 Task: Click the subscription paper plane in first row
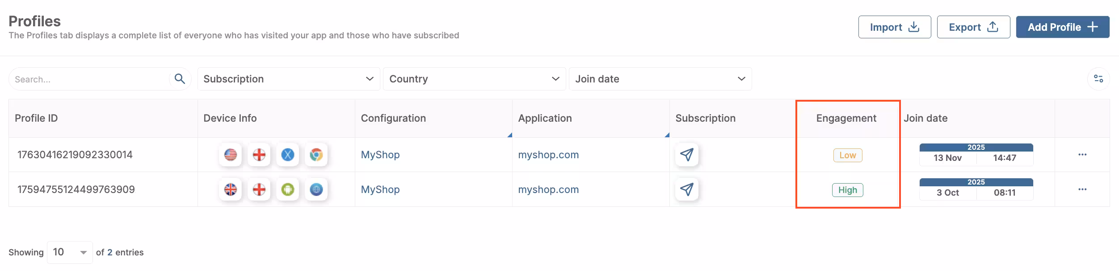click(x=686, y=155)
